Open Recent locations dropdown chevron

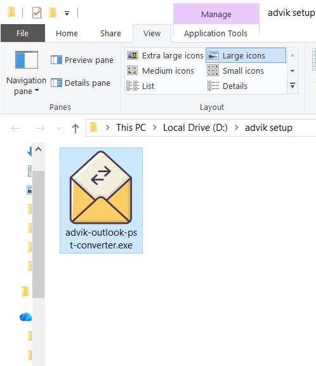60,128
